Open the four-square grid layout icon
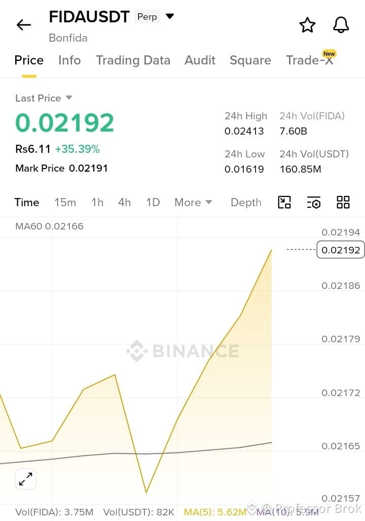This screenshot has height=521, width=365. [343, 202]
